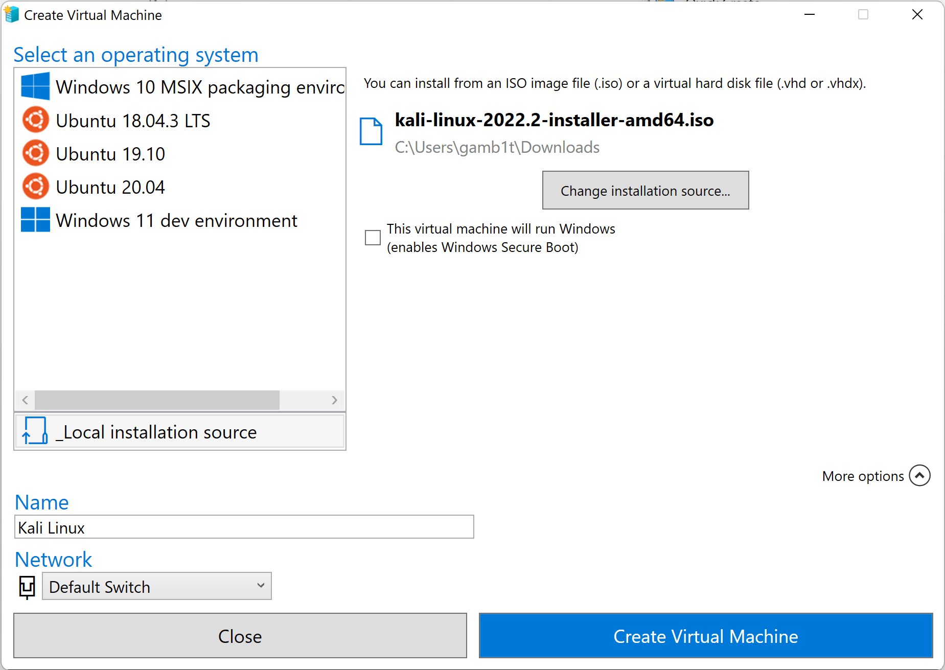
Task: Click the network switch icon near Default Switch
Action: (26, 587)
